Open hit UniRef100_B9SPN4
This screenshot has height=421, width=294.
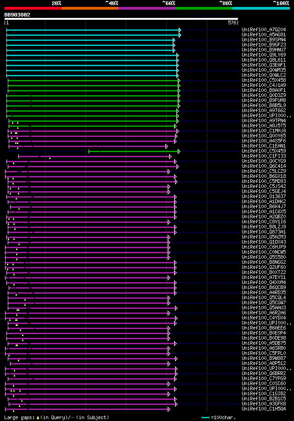(x=264, y=40)
